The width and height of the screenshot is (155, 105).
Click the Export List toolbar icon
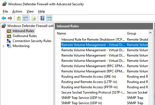point(34,18)
